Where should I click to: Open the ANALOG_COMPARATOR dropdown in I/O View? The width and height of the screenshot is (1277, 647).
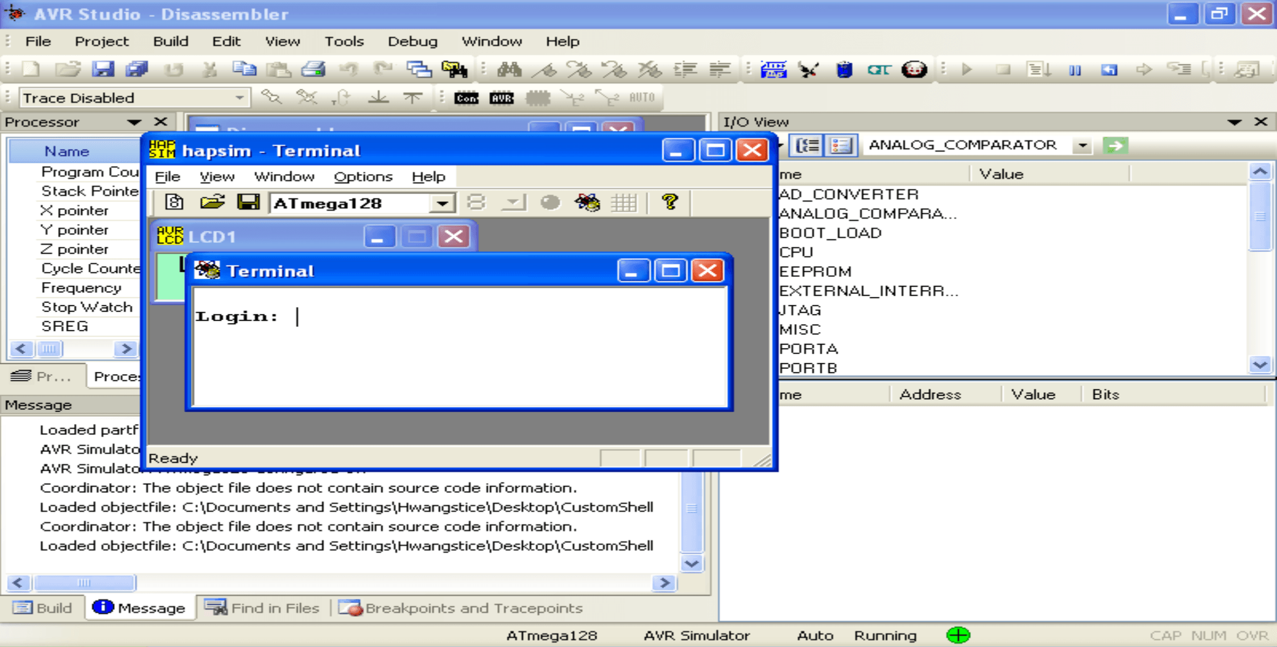pos(1082,146)
